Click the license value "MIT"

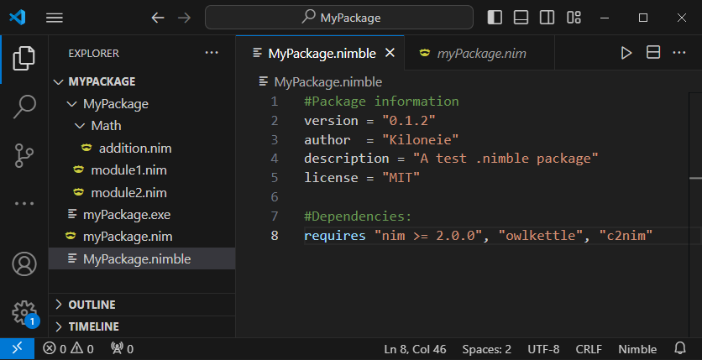pos(401,178)
